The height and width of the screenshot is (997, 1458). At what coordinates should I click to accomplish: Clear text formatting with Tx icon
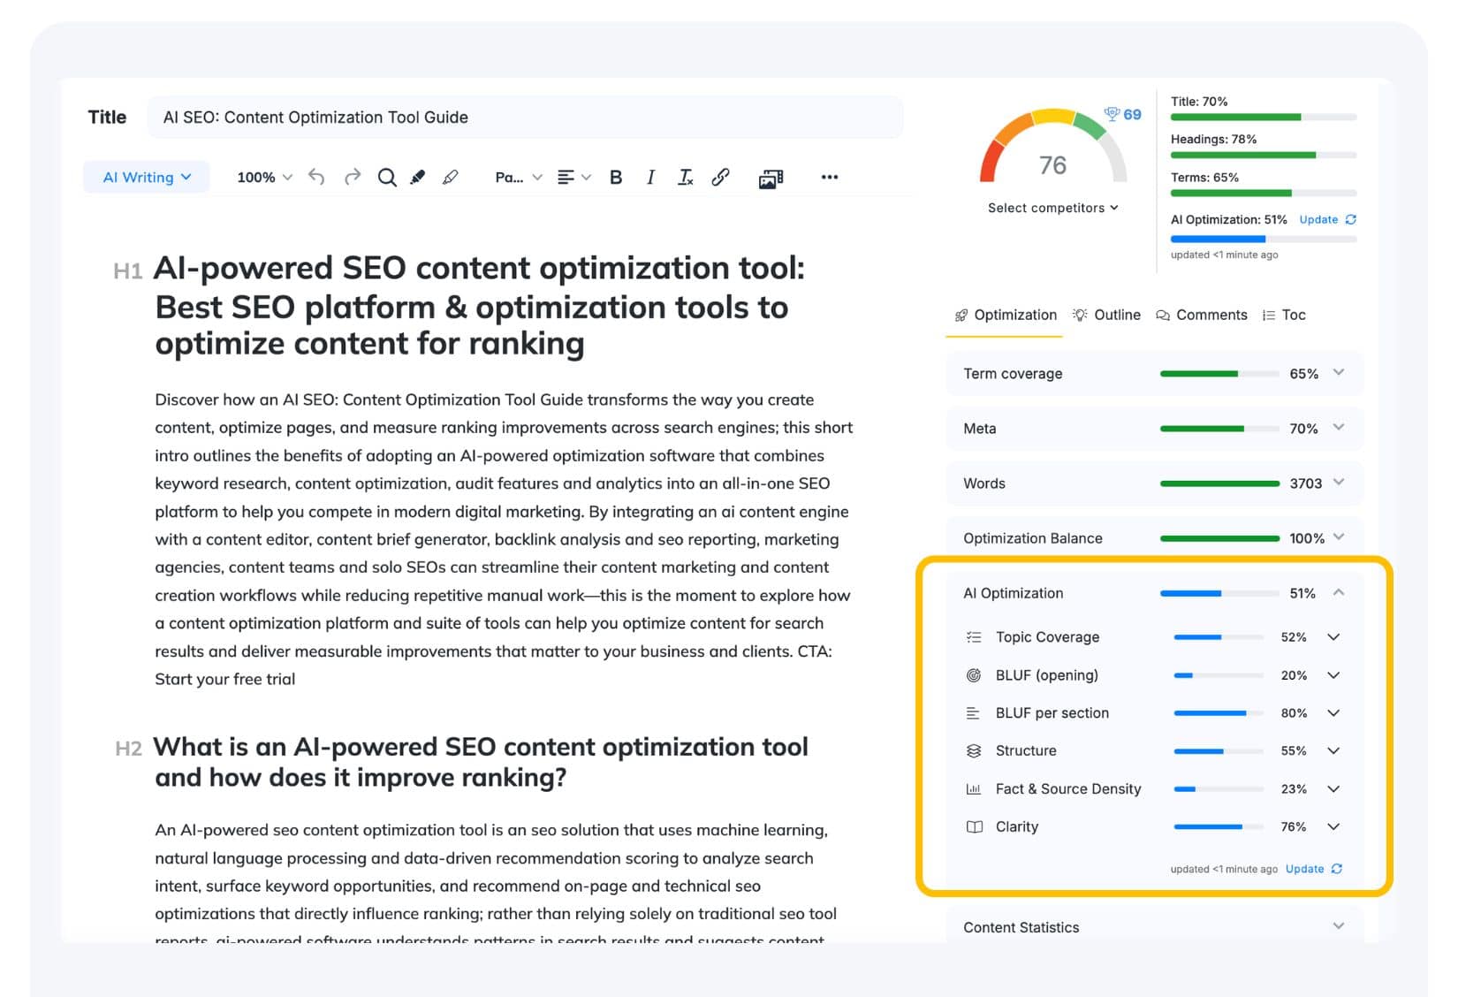point(685,178)
